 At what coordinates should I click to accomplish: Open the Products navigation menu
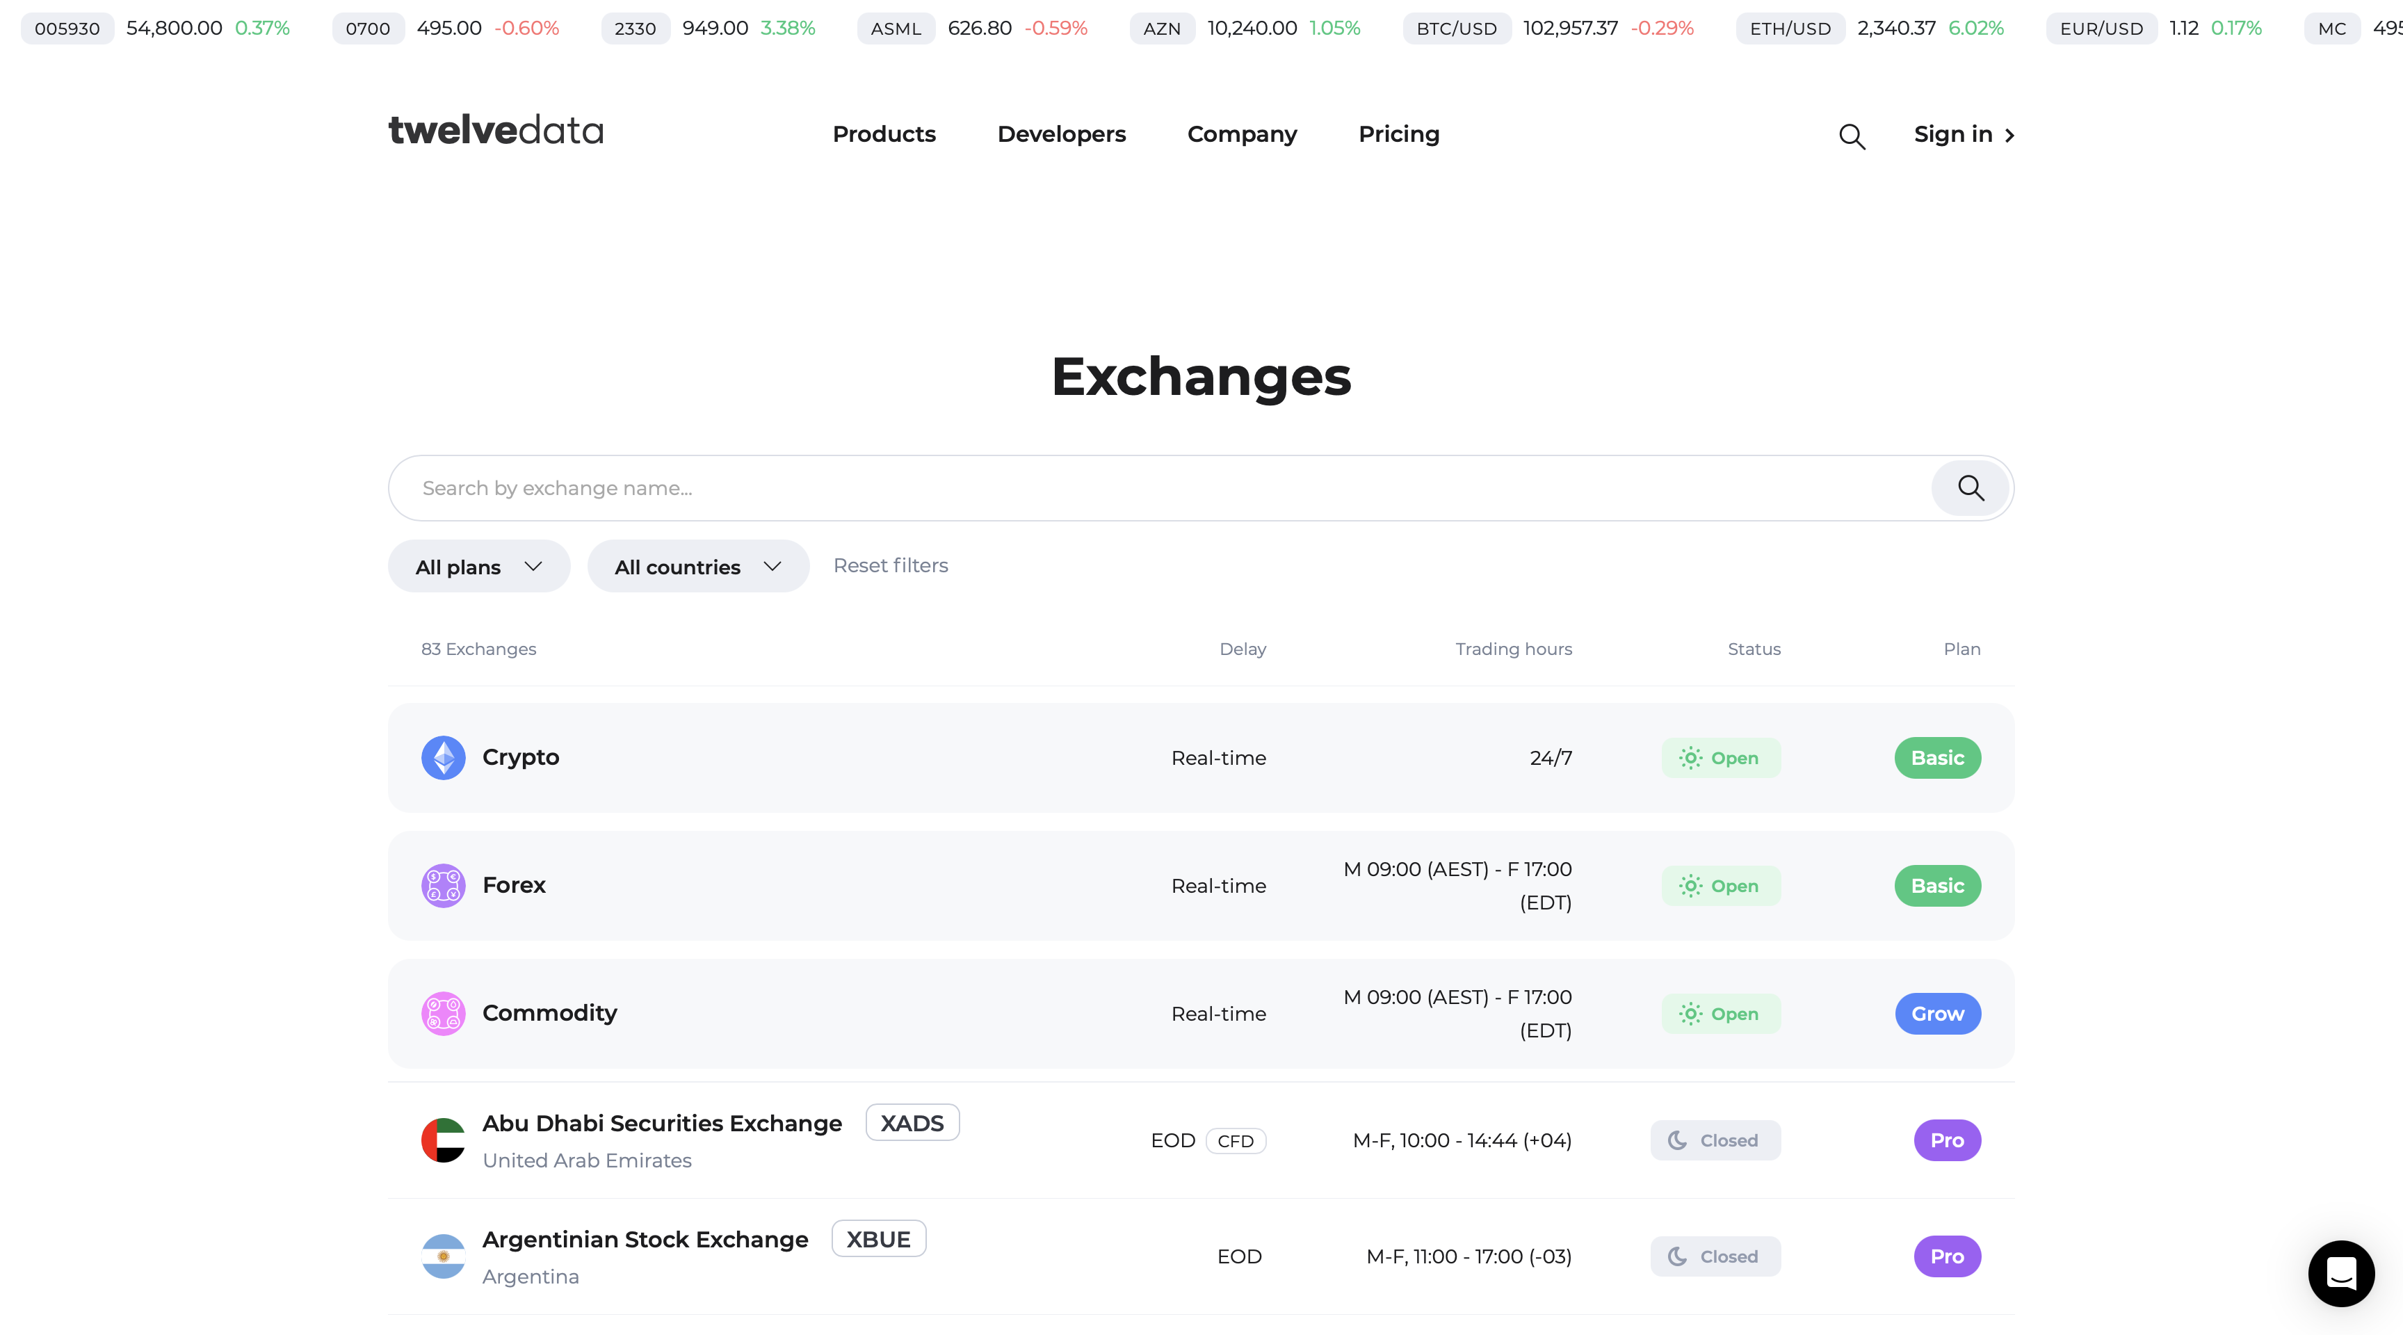(884, 134)
